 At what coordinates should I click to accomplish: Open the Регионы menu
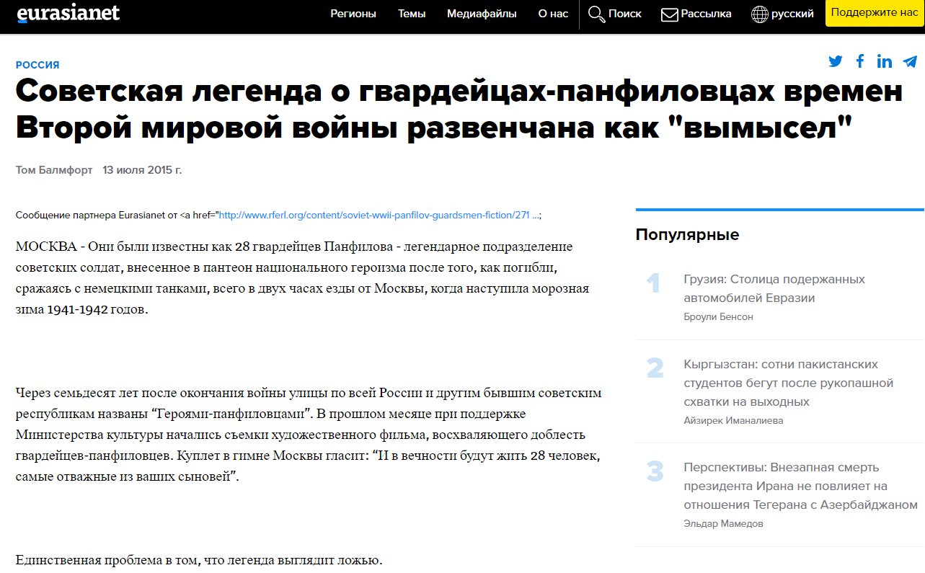pyautogui.click(x=353, y=14)
